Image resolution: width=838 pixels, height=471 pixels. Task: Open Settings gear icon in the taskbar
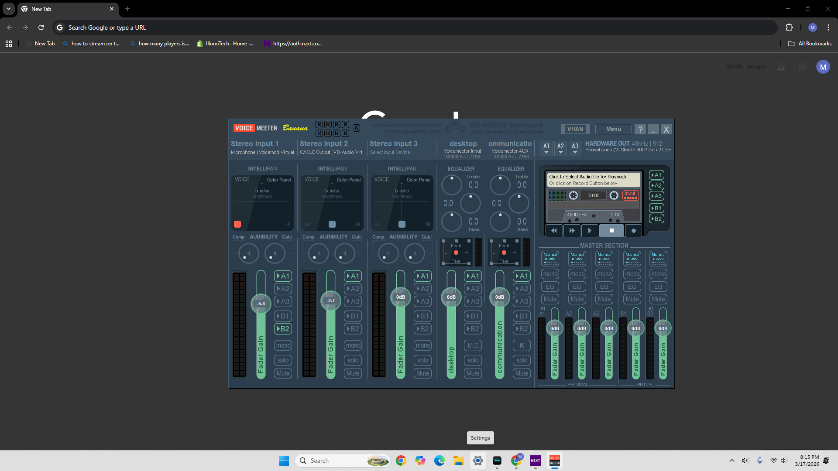click(x=478, y=461)
